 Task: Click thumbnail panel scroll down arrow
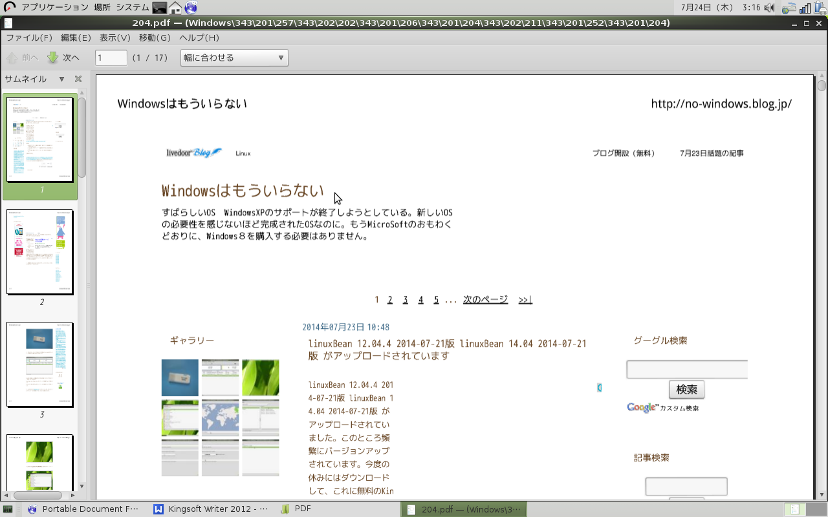pos(82,486)
